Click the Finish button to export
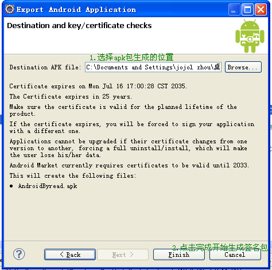 [179, 255]
